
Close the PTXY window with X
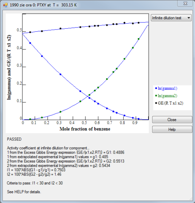(x=185, y=3)
